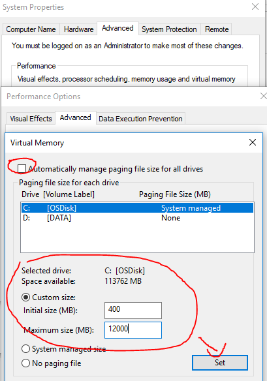
Task: Close the Virtual Memory dialog
Action: coord(253,142)
